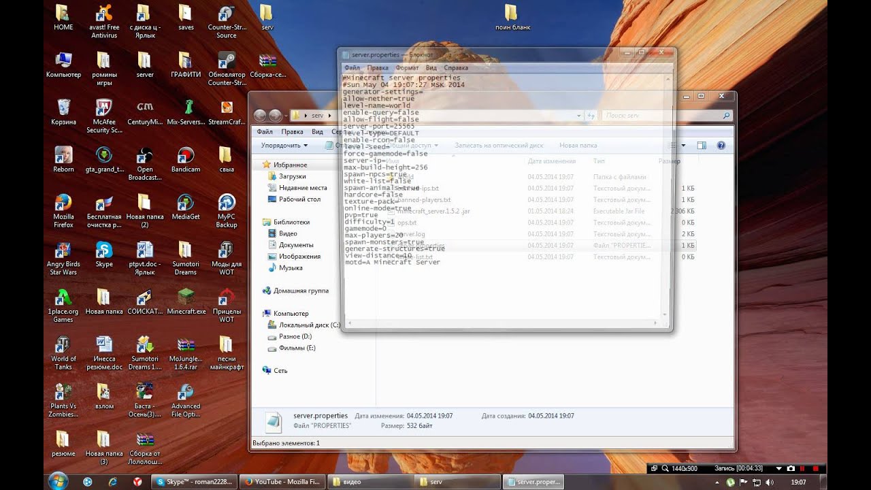The image size is (871, 490).
Task: Open the Файл menu in Explorer window
Action: click(265, 131)
